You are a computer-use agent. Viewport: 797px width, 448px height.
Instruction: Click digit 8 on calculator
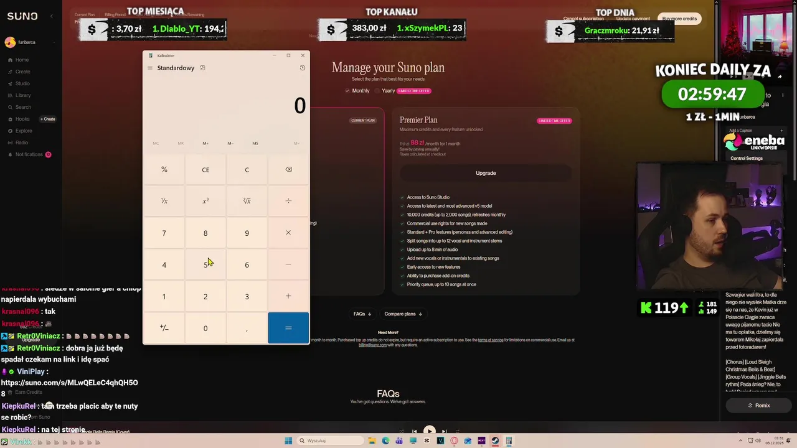[x=205, y=233]
